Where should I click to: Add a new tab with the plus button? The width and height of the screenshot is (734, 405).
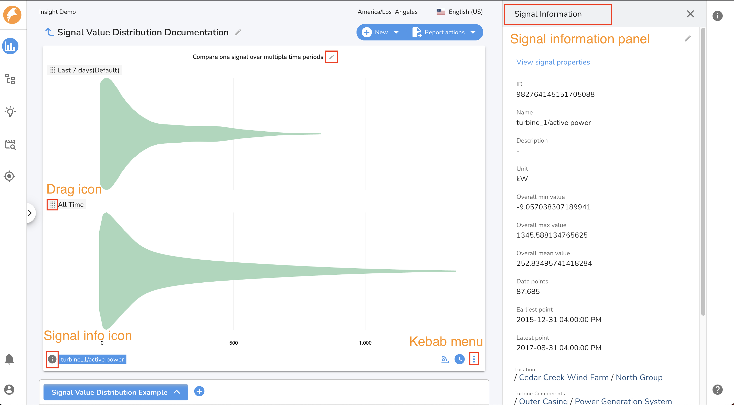click(199, 391)
